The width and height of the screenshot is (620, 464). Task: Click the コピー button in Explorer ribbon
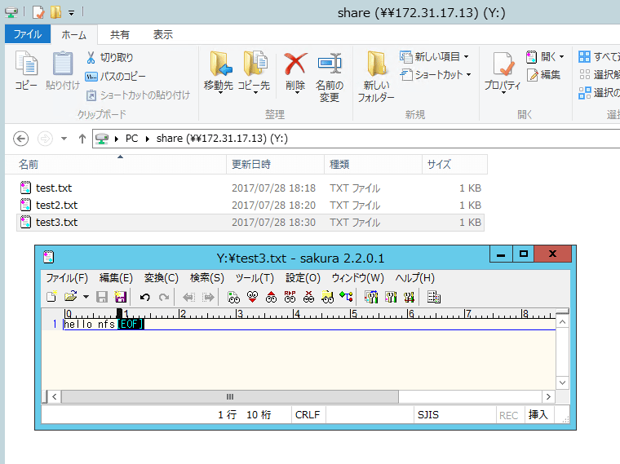click(26, 70)
